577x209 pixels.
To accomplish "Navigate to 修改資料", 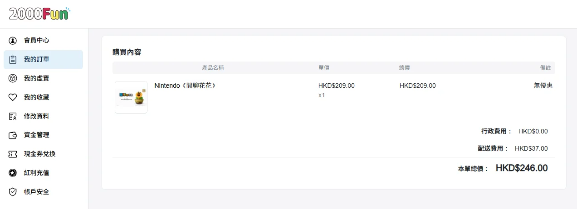I will [x=36, y=116].
